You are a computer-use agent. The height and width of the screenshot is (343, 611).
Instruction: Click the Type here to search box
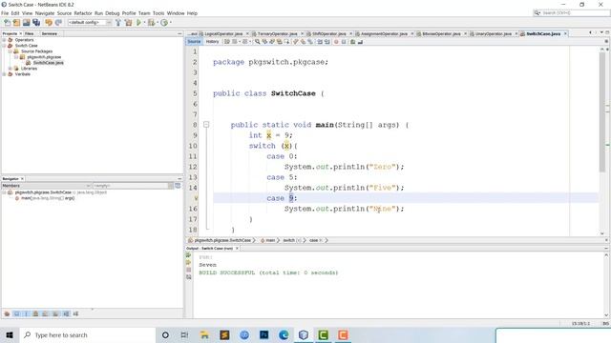(88, 334)
